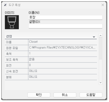Open the 신속 회전 value 아니오
This screenshot has height=102, width=109.
[x=63, y=71]
